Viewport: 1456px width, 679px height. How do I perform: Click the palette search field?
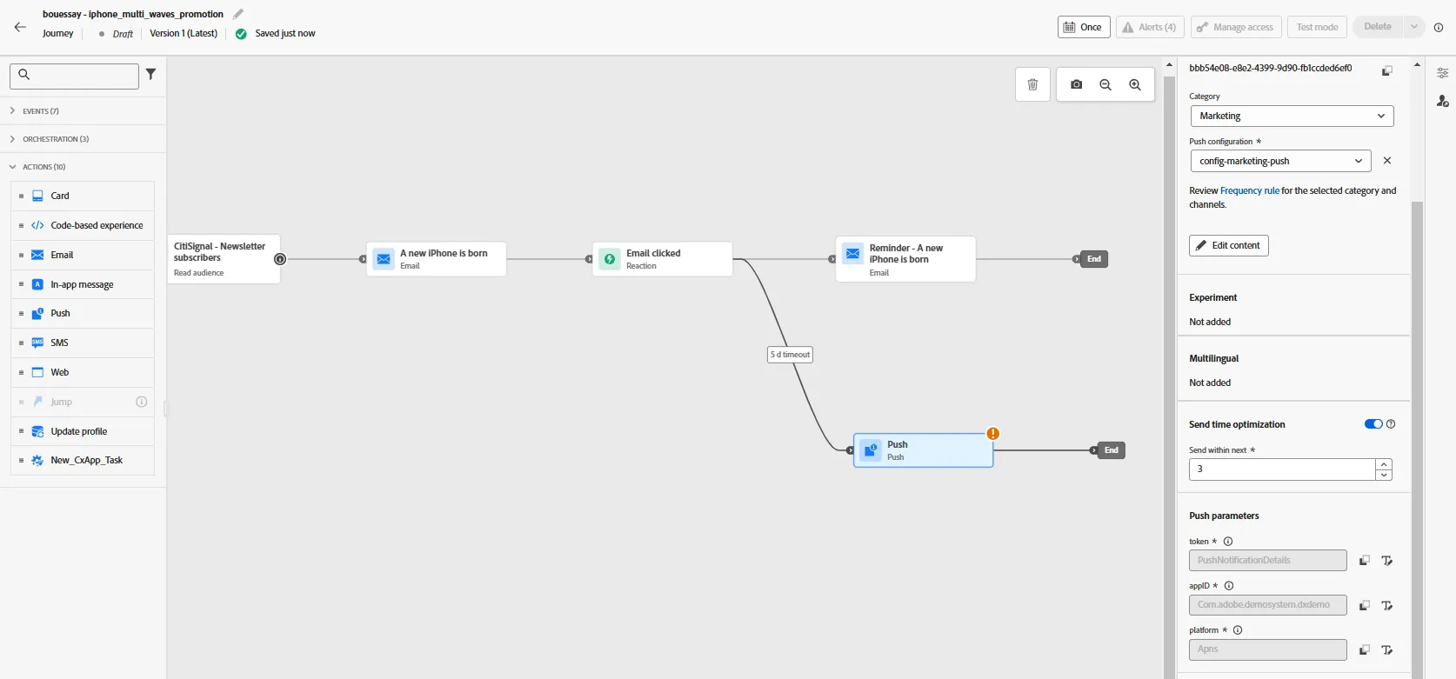74,76
